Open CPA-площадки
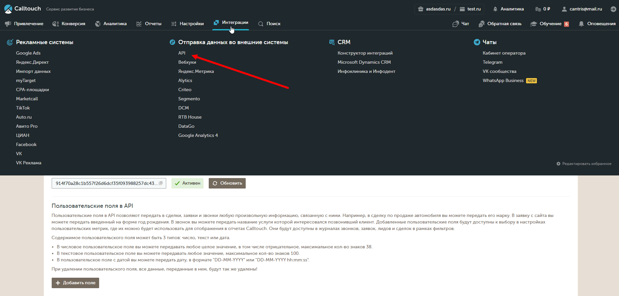 (32, 90)
